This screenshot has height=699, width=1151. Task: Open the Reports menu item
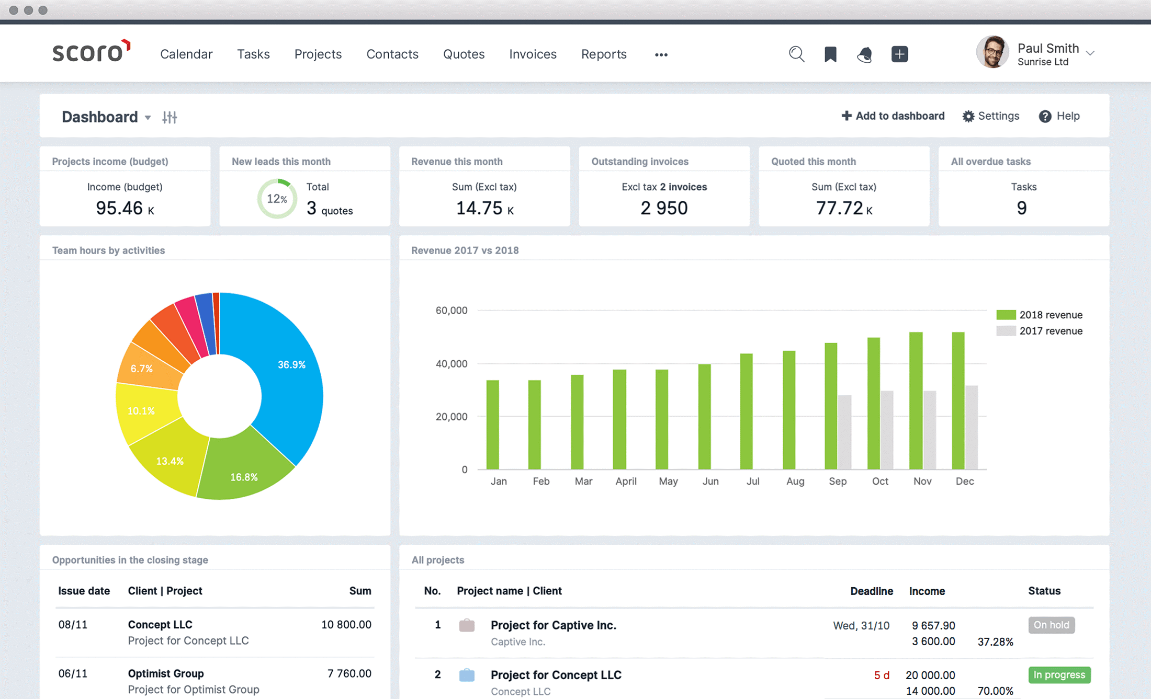point(605,53)
